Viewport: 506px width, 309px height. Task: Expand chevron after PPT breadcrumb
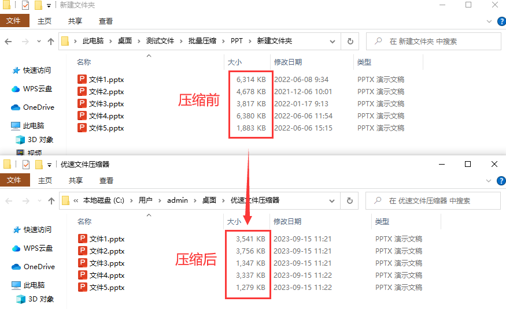[x=250, y=41]
